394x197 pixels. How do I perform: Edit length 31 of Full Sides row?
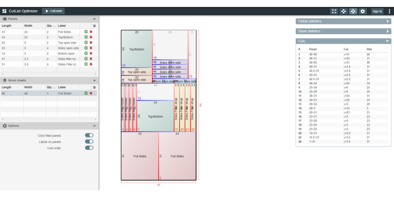(12, 32)
